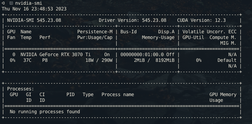This screenshot has height=124, width=252.
Task: Click the Persistence-M column header
Action: 95,32
